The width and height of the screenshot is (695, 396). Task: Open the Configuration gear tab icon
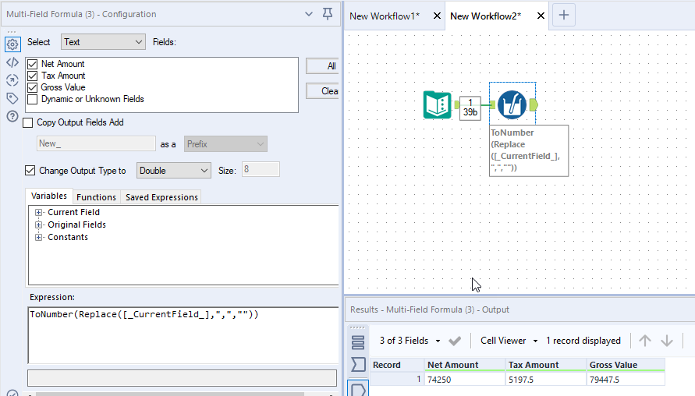[x=12, y=44]
